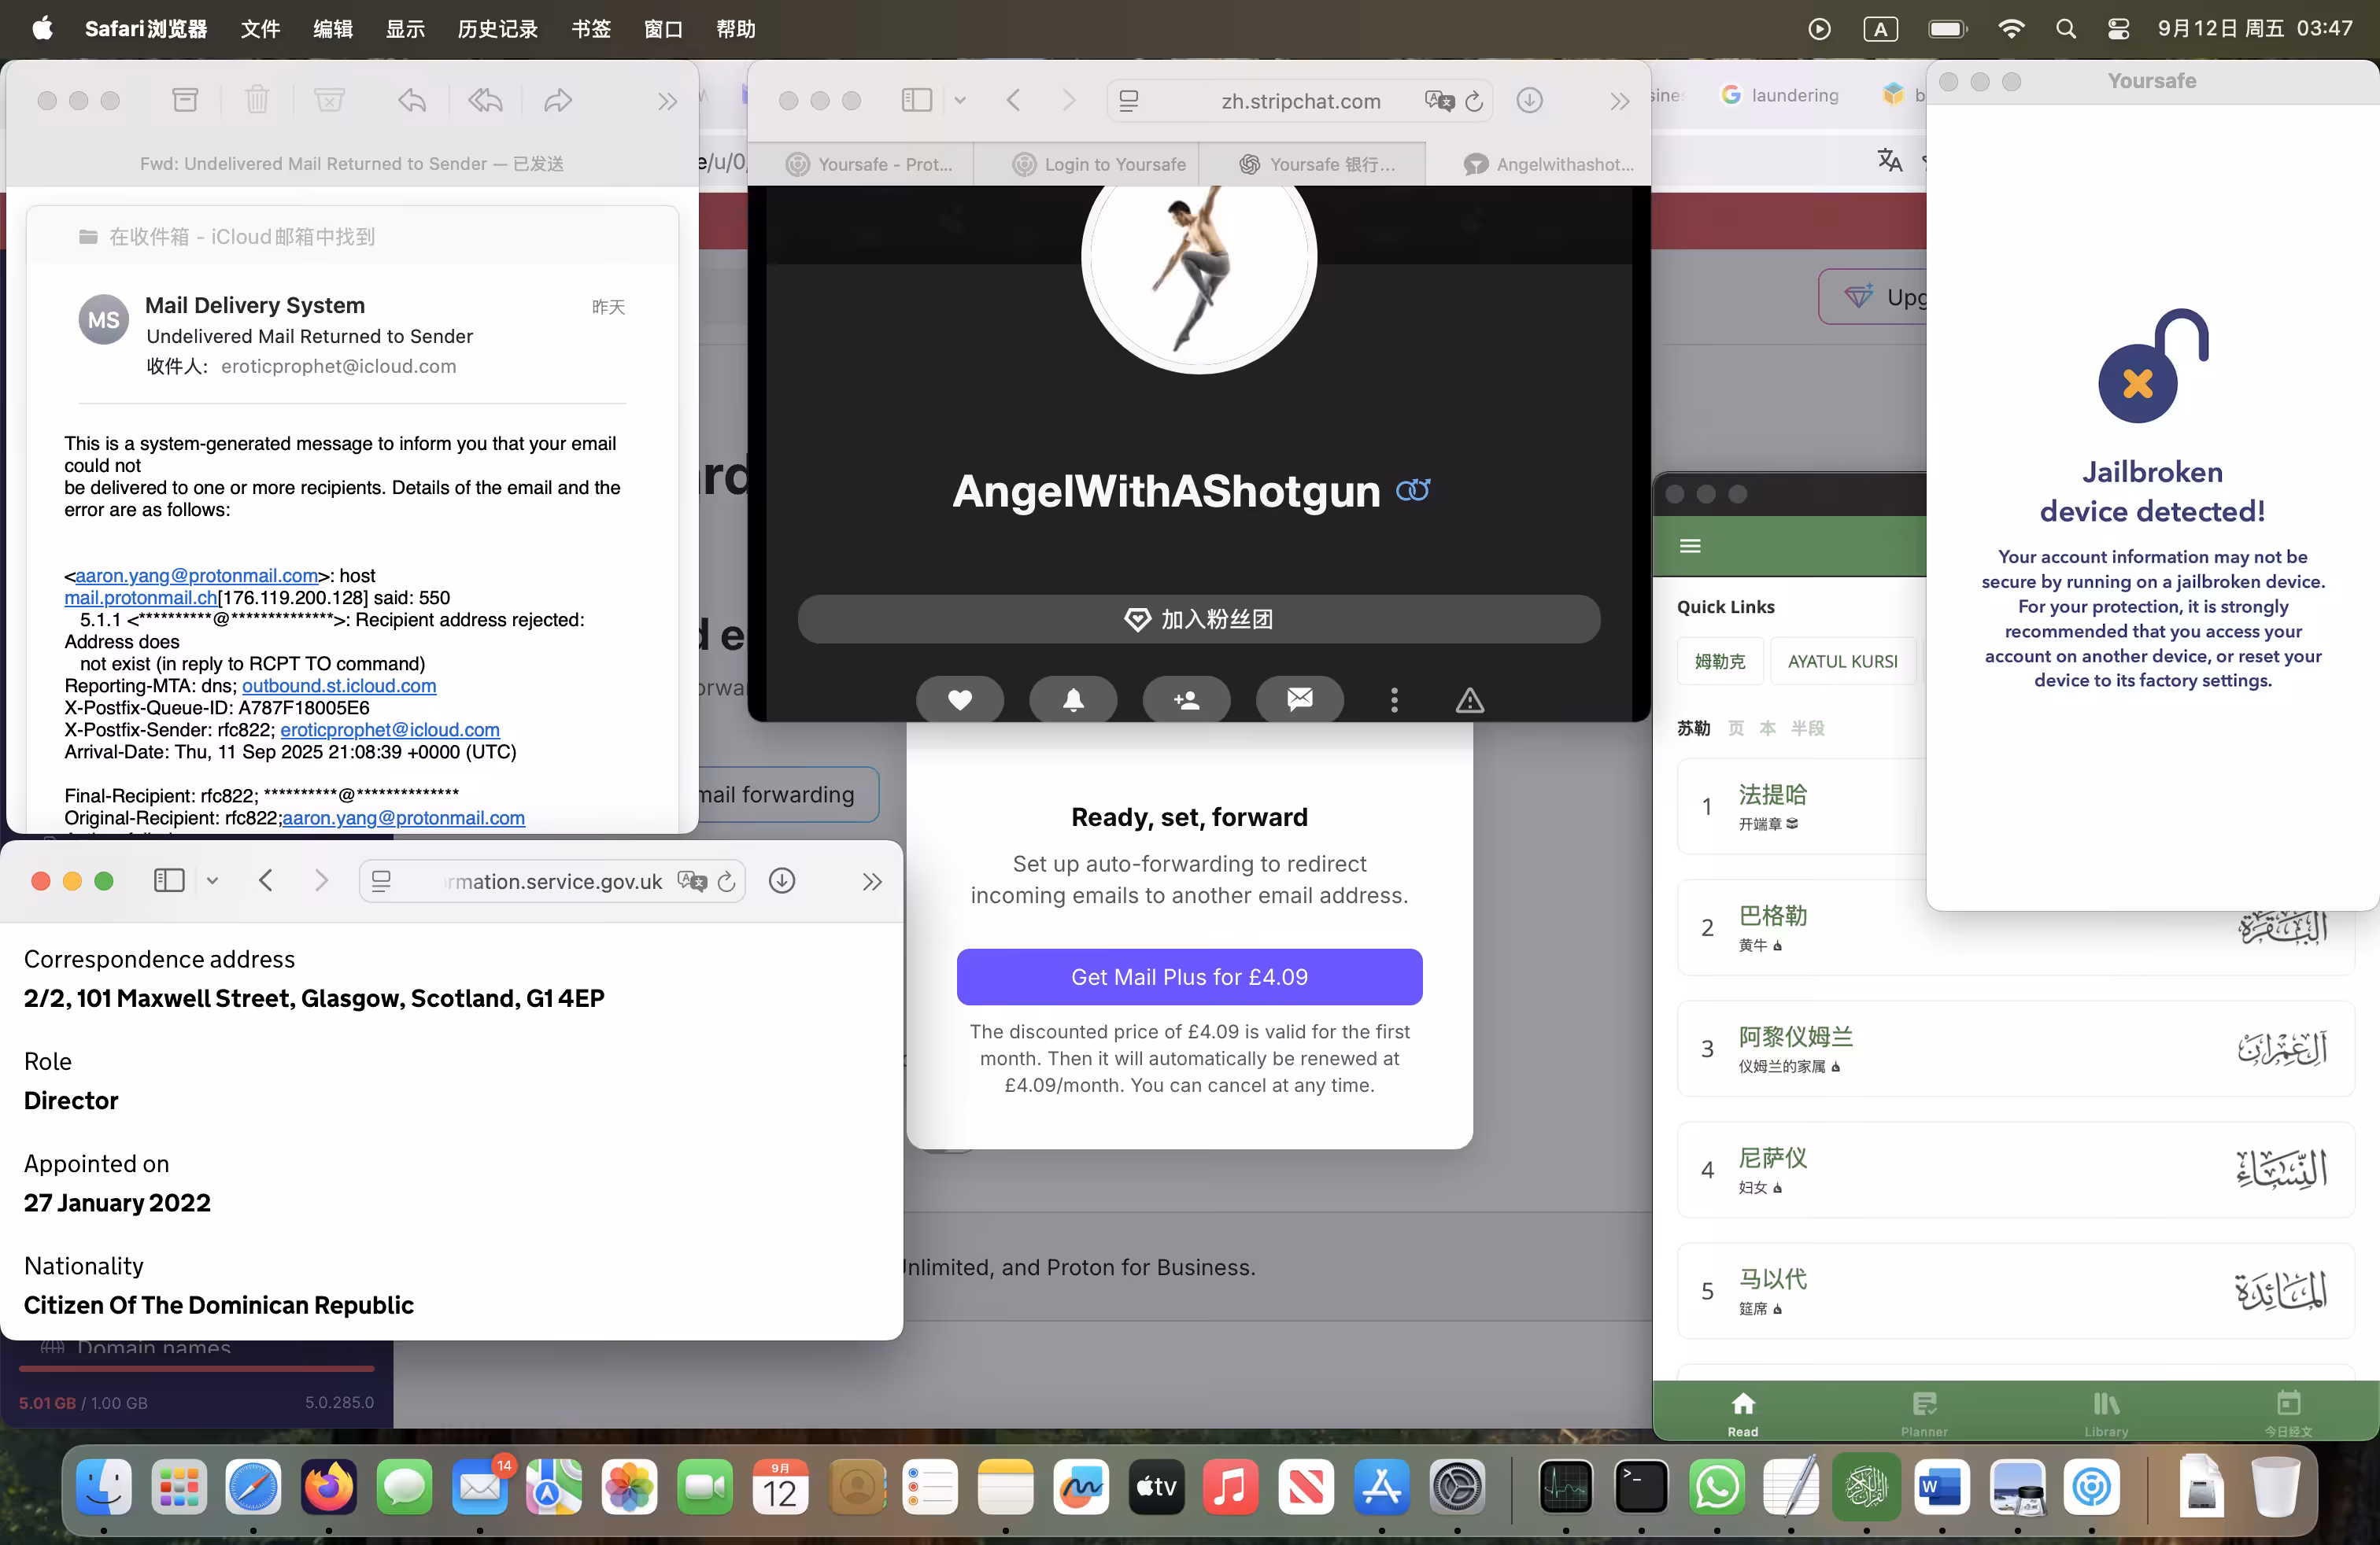Show more Mail toolbar items chevron
The image size is (2380, 1545).
[667, 101]
